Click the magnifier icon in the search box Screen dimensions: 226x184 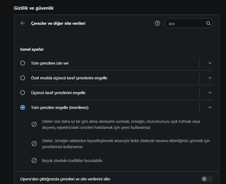click(x=208, y=23)
